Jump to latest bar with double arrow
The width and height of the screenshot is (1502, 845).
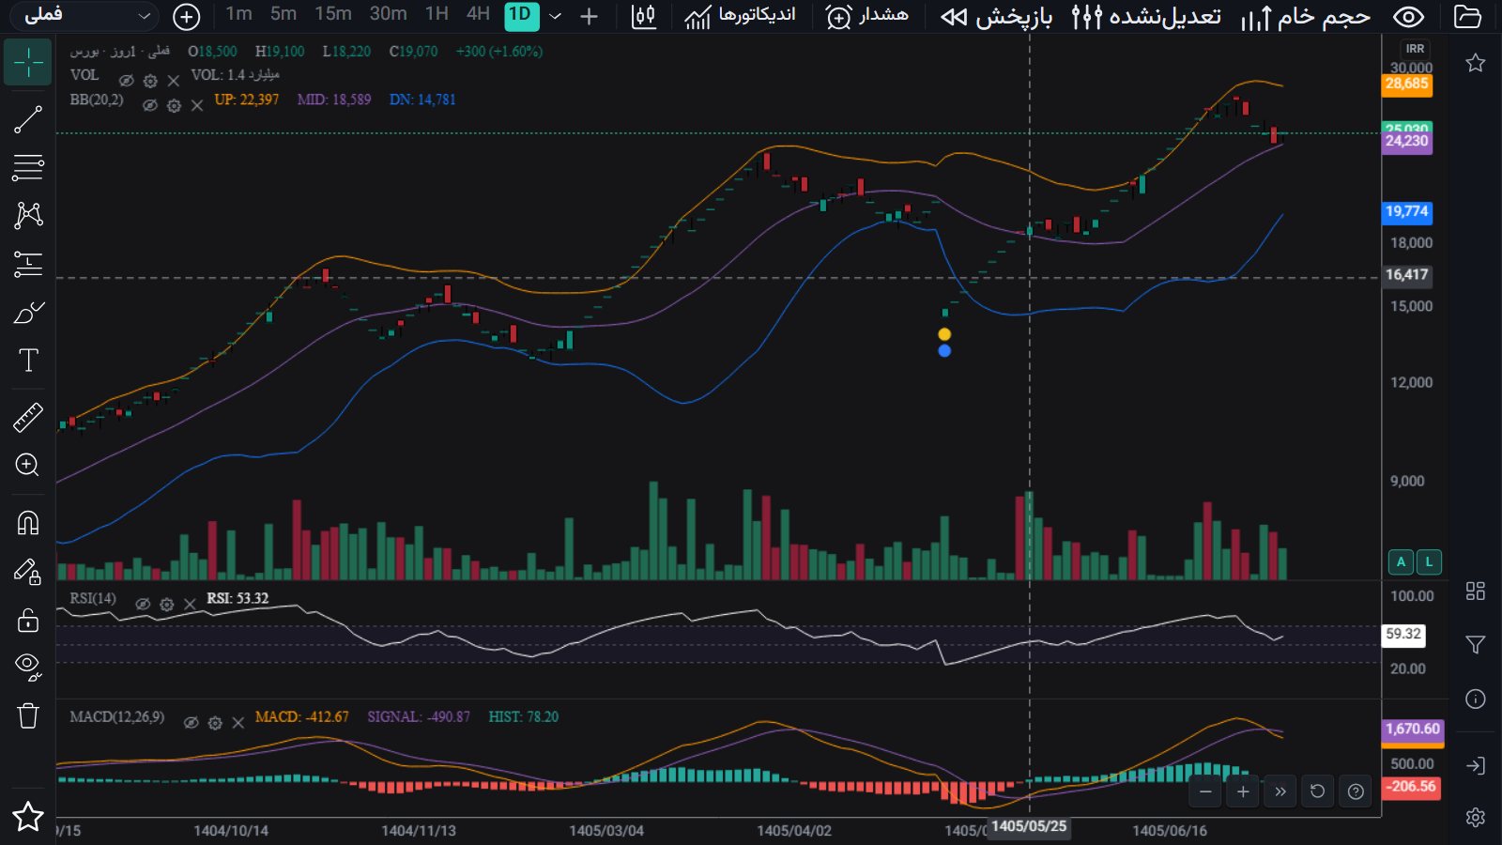(1280, 791)
